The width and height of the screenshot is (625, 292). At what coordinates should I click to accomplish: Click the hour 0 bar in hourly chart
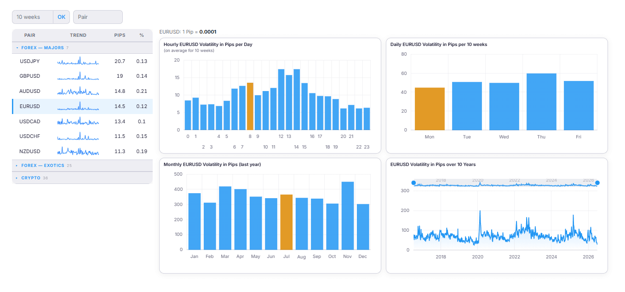tap(188, 115)
